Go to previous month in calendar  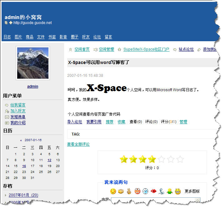click(x=21, y=140)
